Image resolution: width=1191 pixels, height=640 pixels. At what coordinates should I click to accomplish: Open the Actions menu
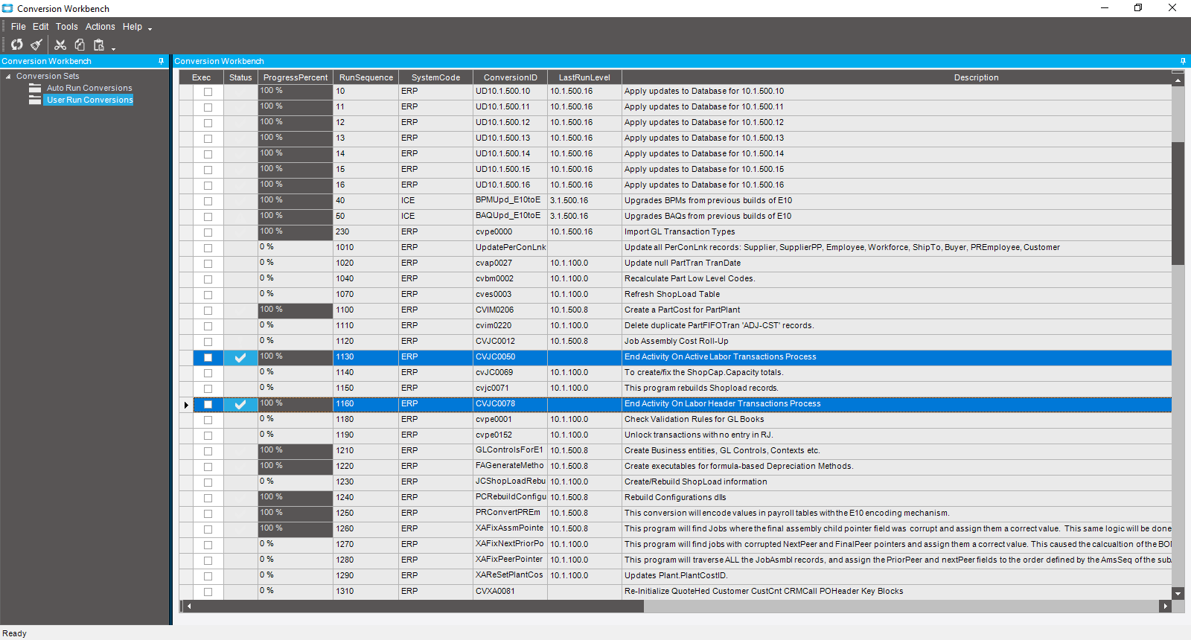(100, 27)
